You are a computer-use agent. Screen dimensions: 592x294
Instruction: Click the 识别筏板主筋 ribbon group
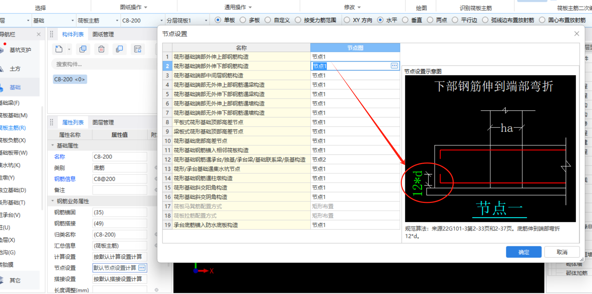[476, 8]
